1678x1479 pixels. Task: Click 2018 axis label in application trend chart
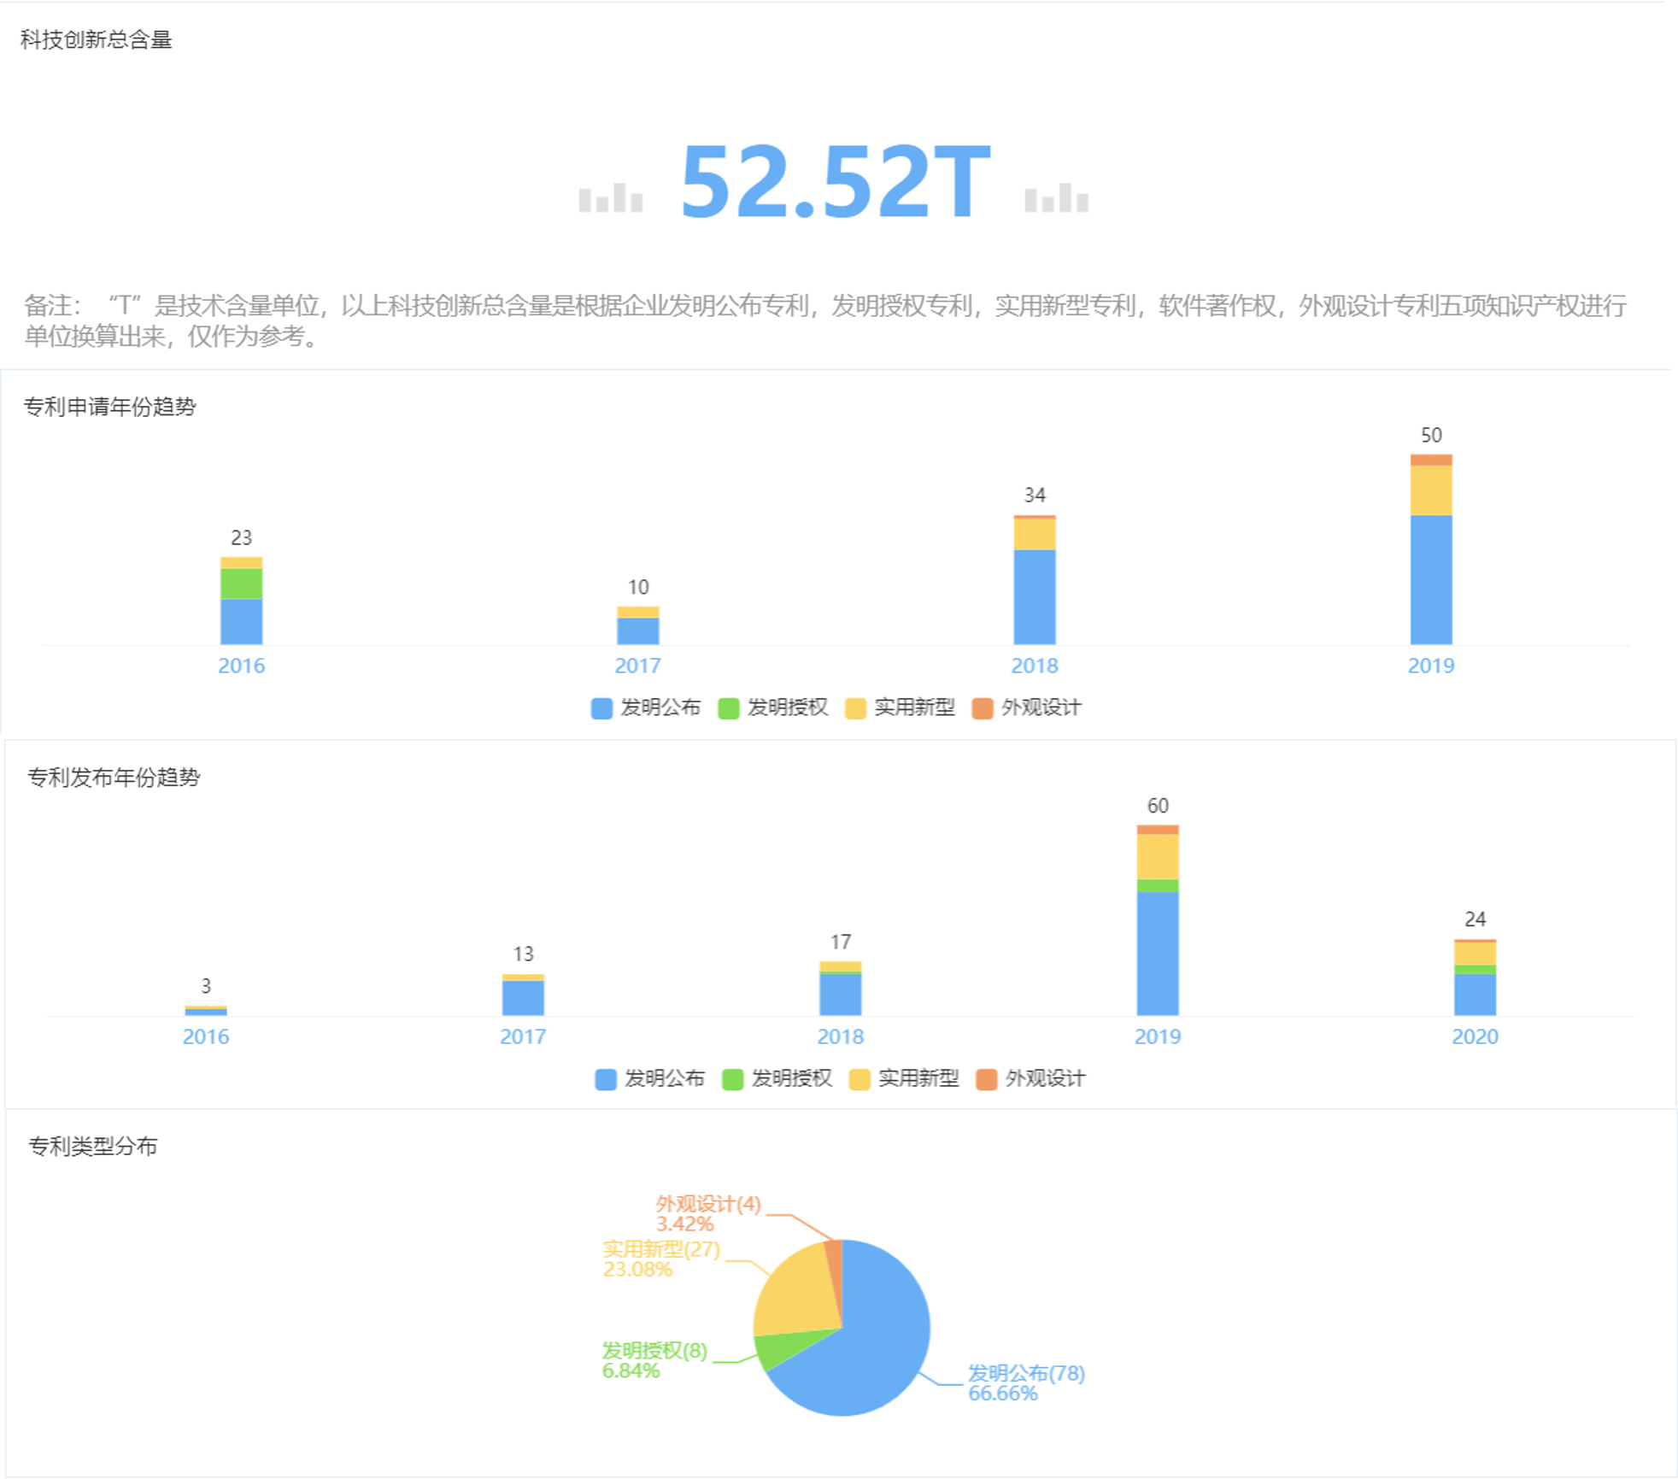click(x=1035, y=666)
